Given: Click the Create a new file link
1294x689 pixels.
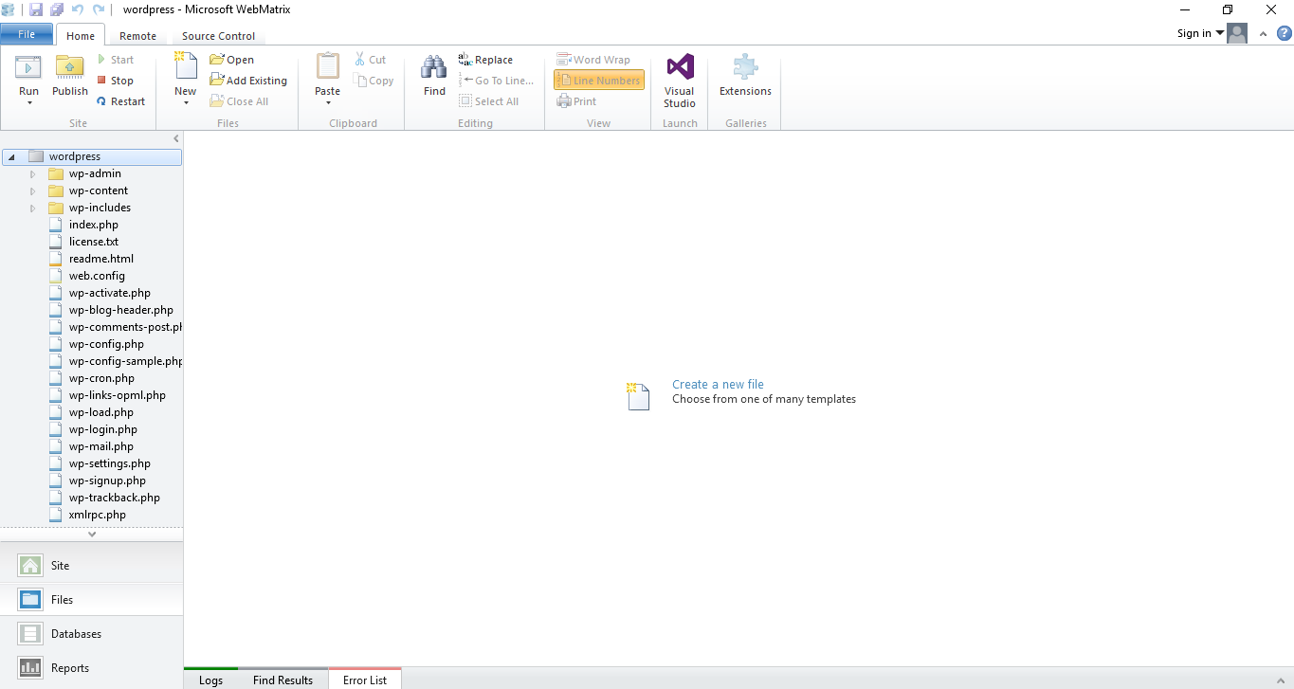Looking at the screenshot, I should [x=718, y=384].
